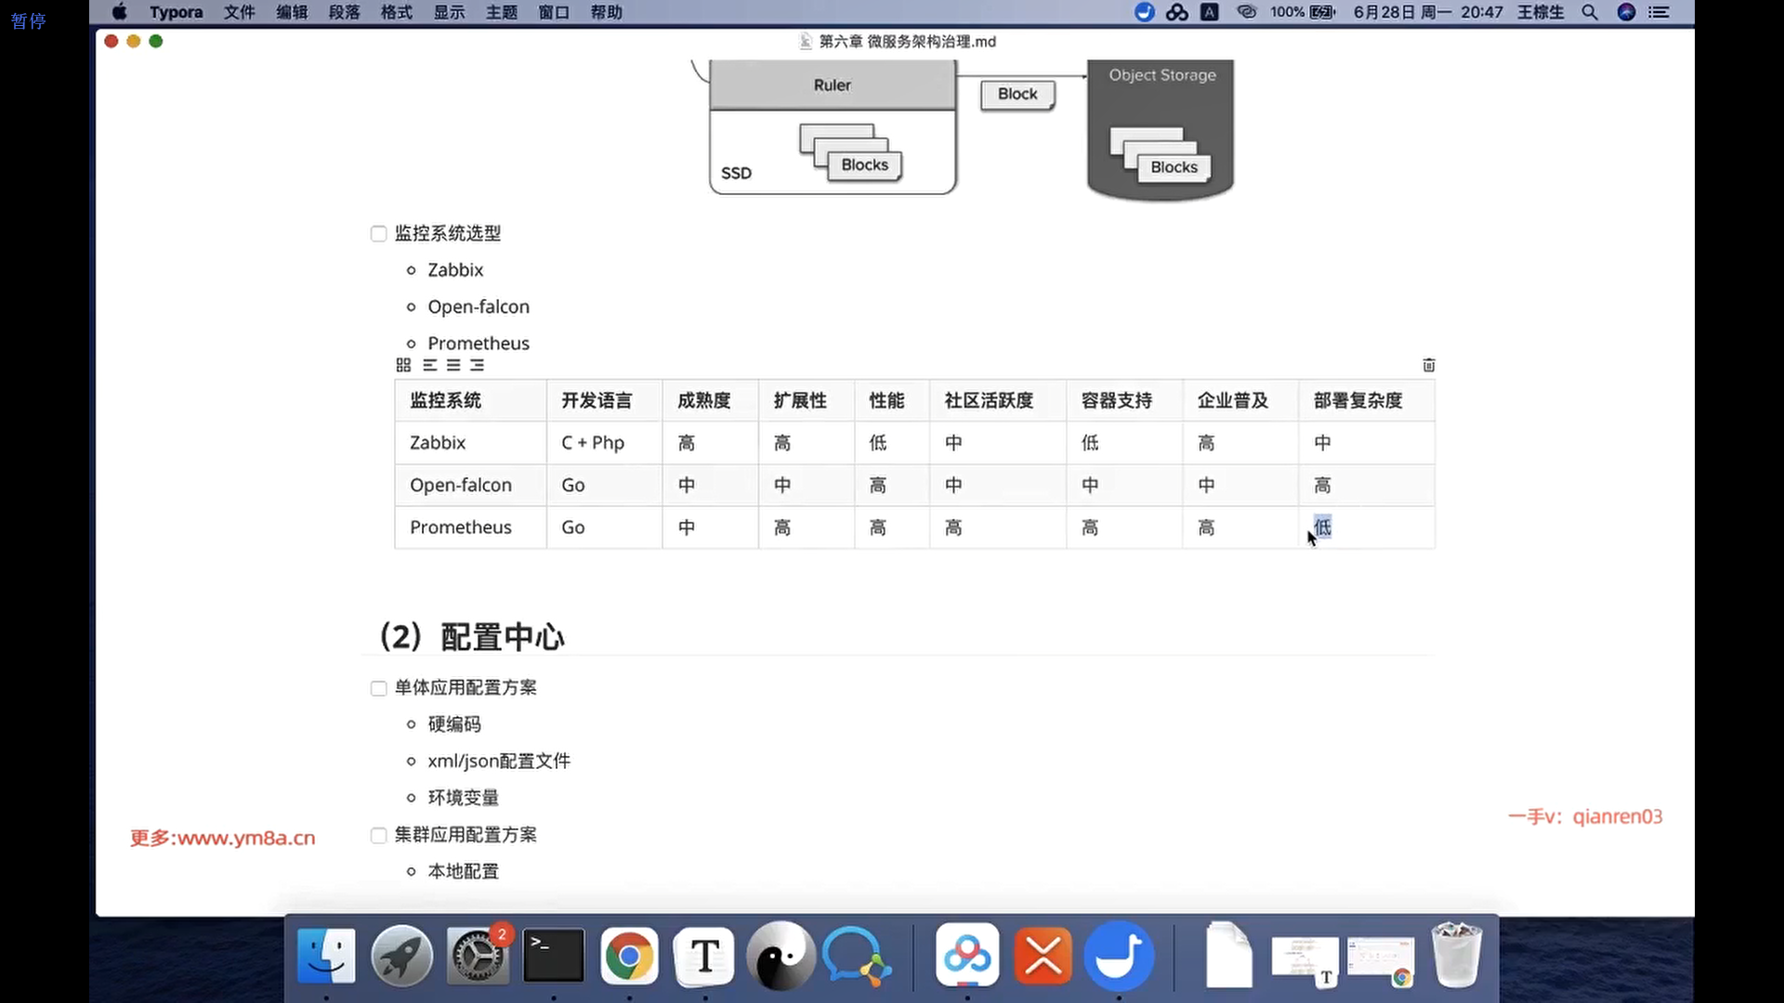Open the 段落 menu

(x=344, y=12)
